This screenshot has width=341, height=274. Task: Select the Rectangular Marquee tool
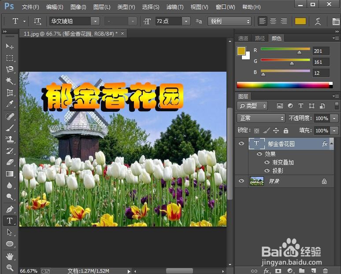pos(10,58)
